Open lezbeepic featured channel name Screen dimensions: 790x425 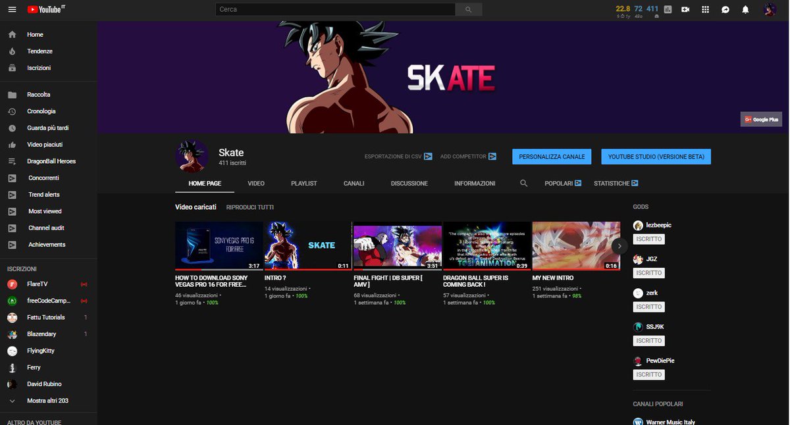[659, 225]
